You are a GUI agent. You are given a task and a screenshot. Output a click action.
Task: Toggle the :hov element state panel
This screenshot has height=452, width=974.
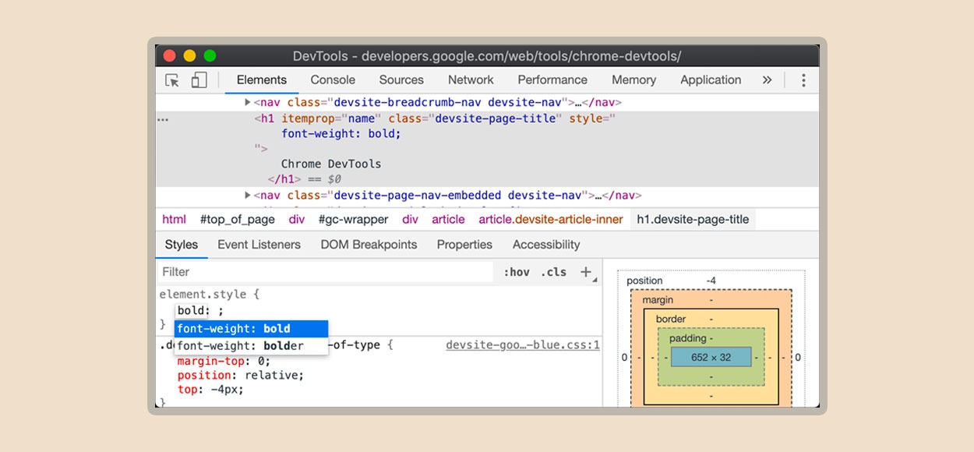tap(516, 272)
